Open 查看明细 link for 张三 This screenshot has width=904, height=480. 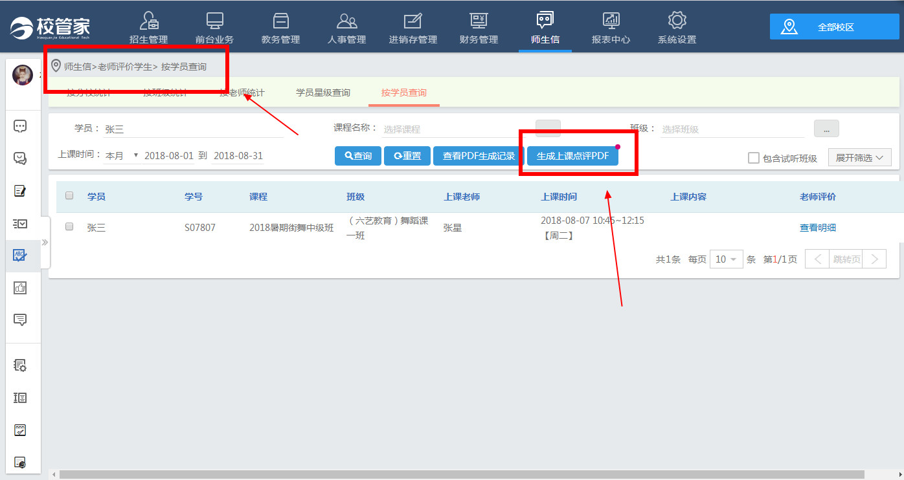point(817,228)
